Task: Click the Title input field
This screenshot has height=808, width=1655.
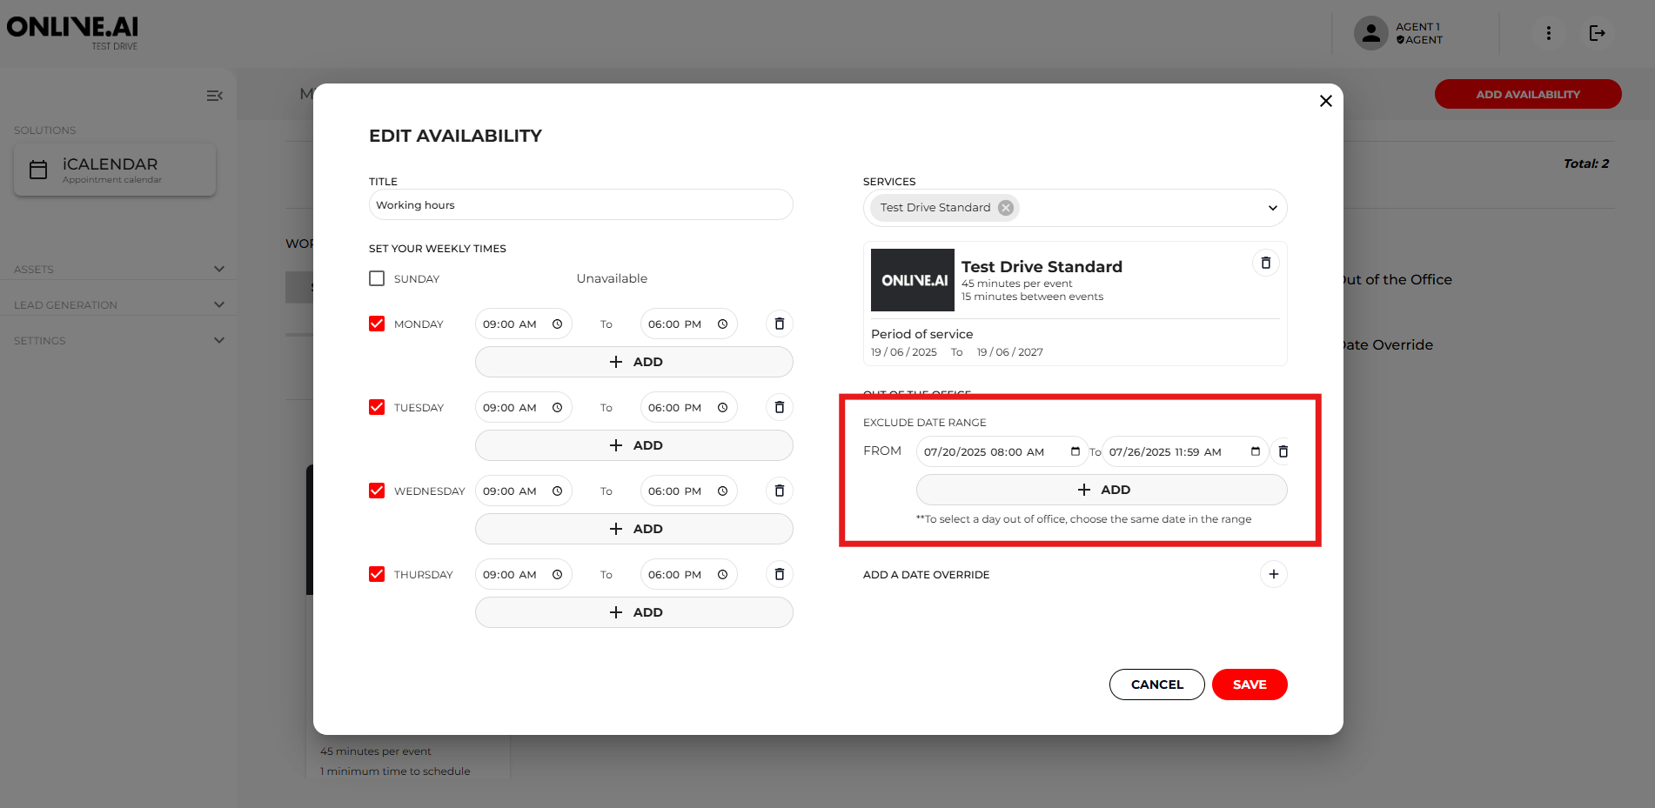Action: coord(580,205)
